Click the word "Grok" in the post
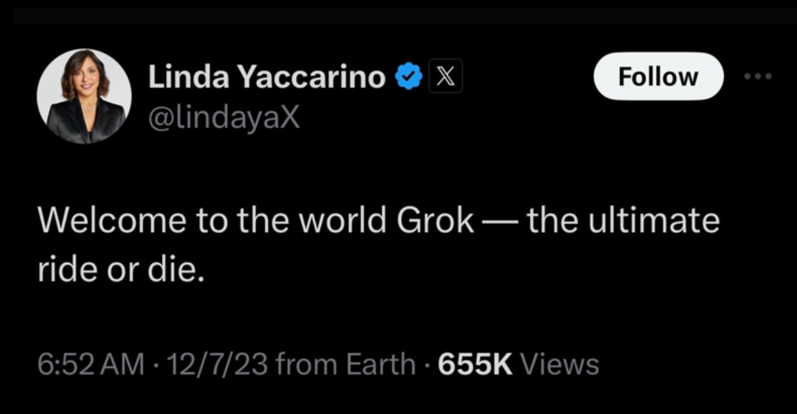Screen dimensions: 797x414 tap(435, 221)
